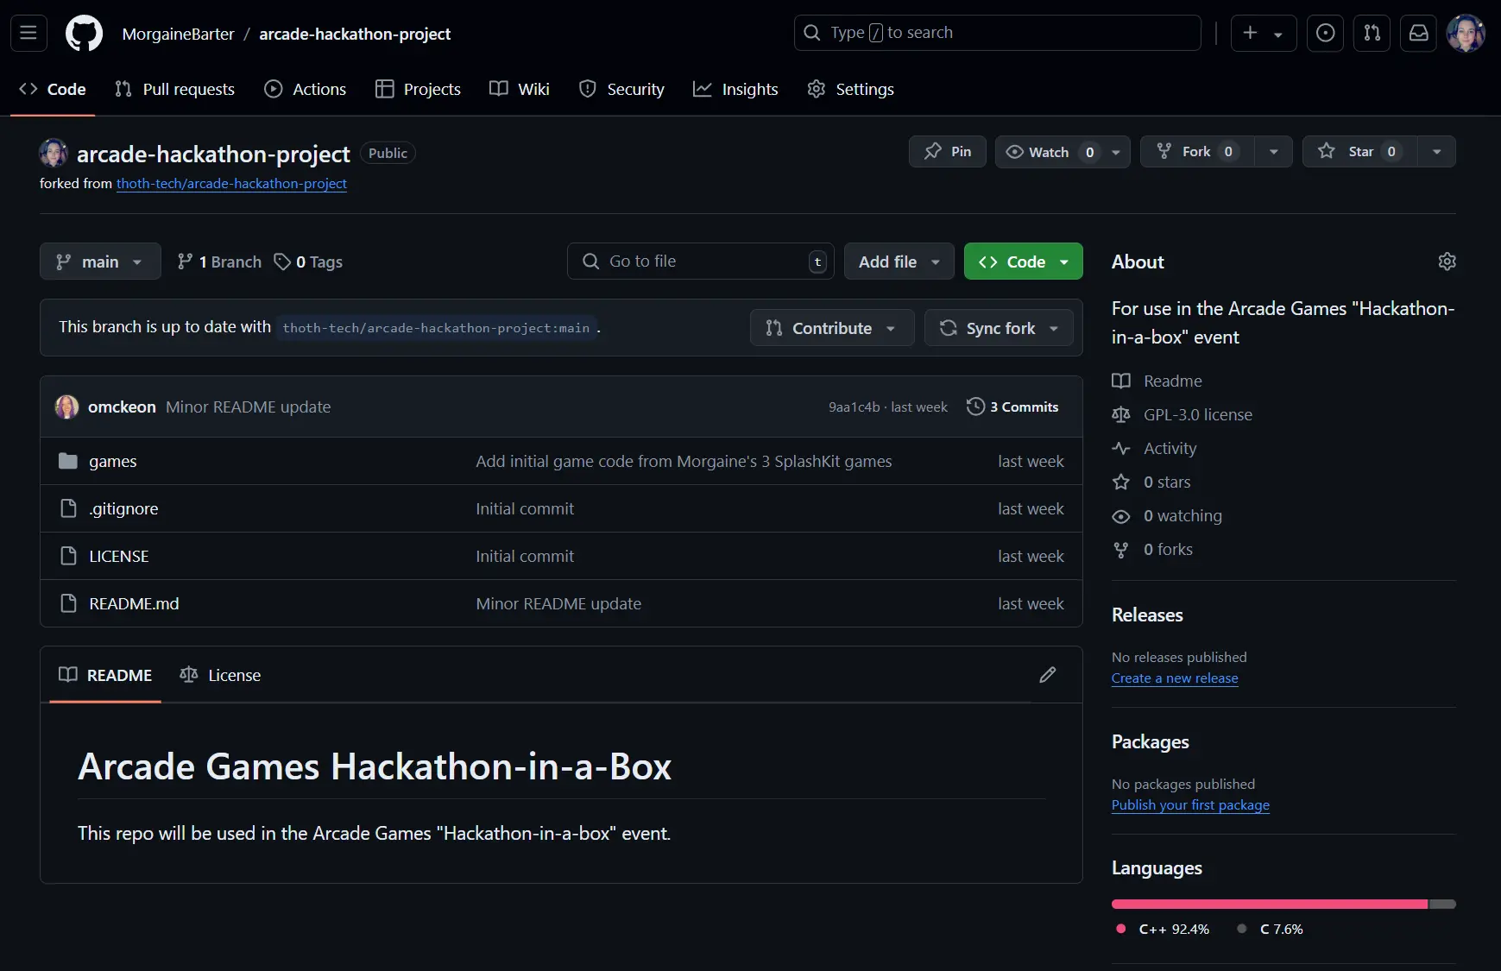View the 1 Branch list

(219, 262)
